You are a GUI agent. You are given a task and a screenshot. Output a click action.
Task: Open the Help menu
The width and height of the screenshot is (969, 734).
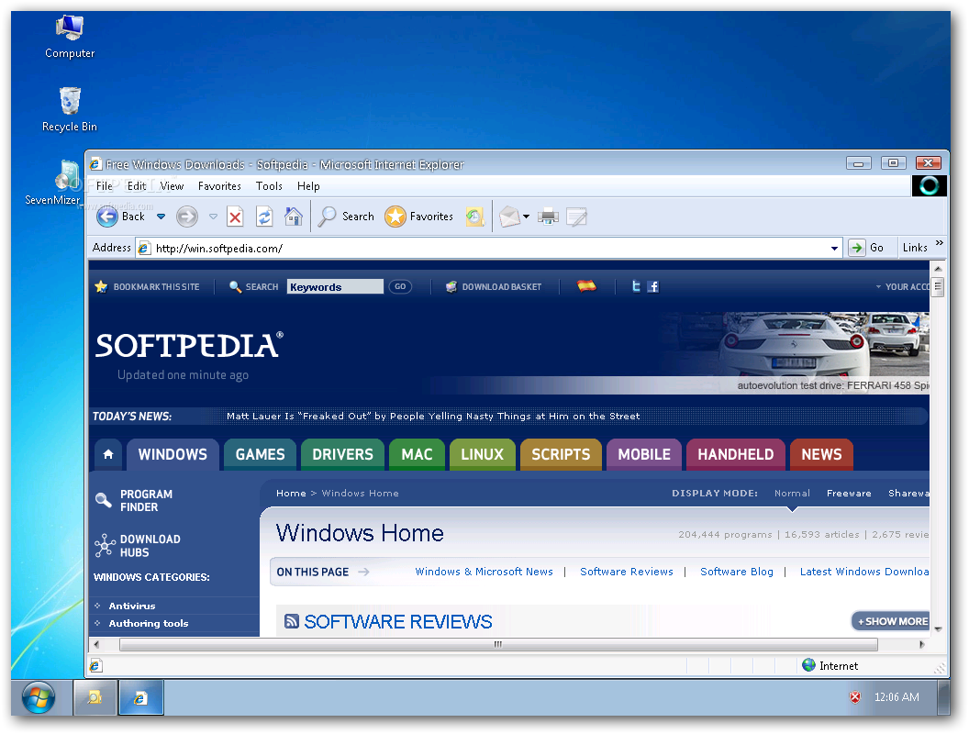tap(308, 186)
